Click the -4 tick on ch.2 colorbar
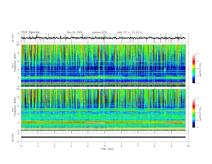Viewport: 212px width, 164px height. pos(197,106)
